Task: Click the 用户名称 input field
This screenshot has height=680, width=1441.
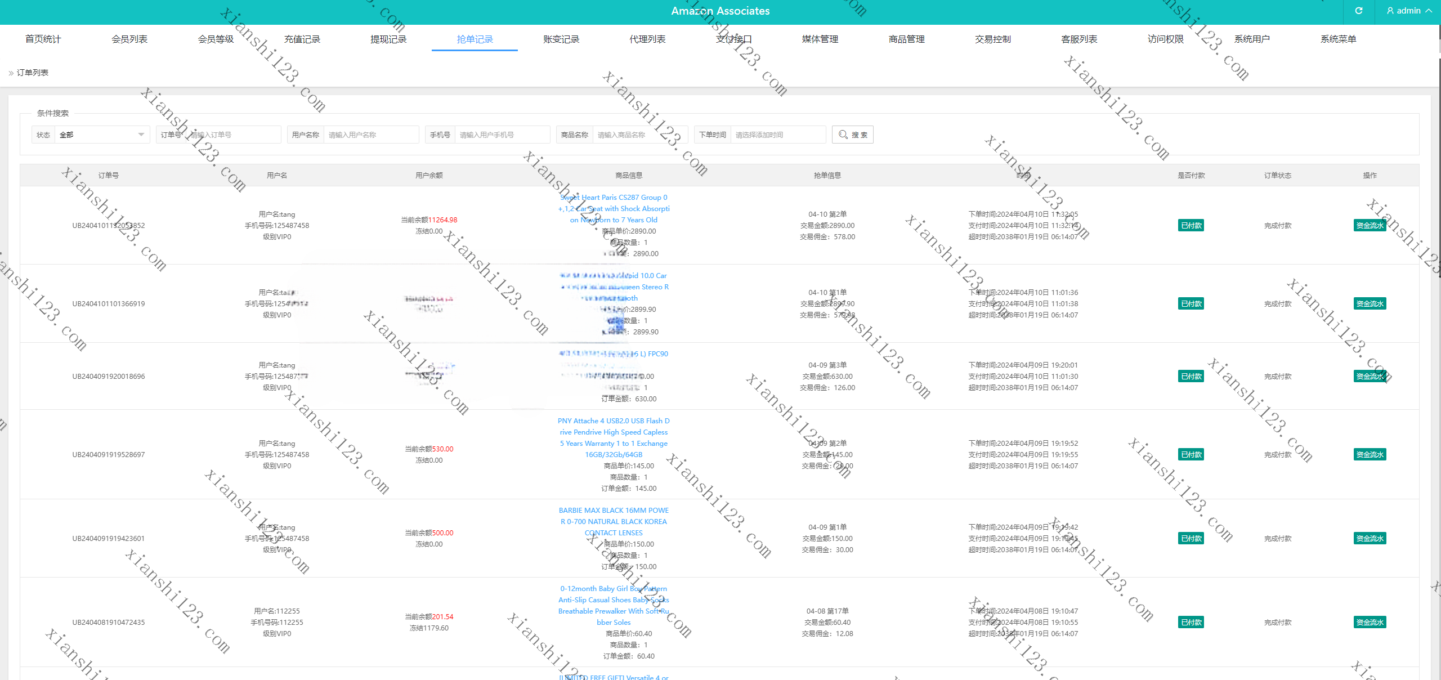Action: 371,135
